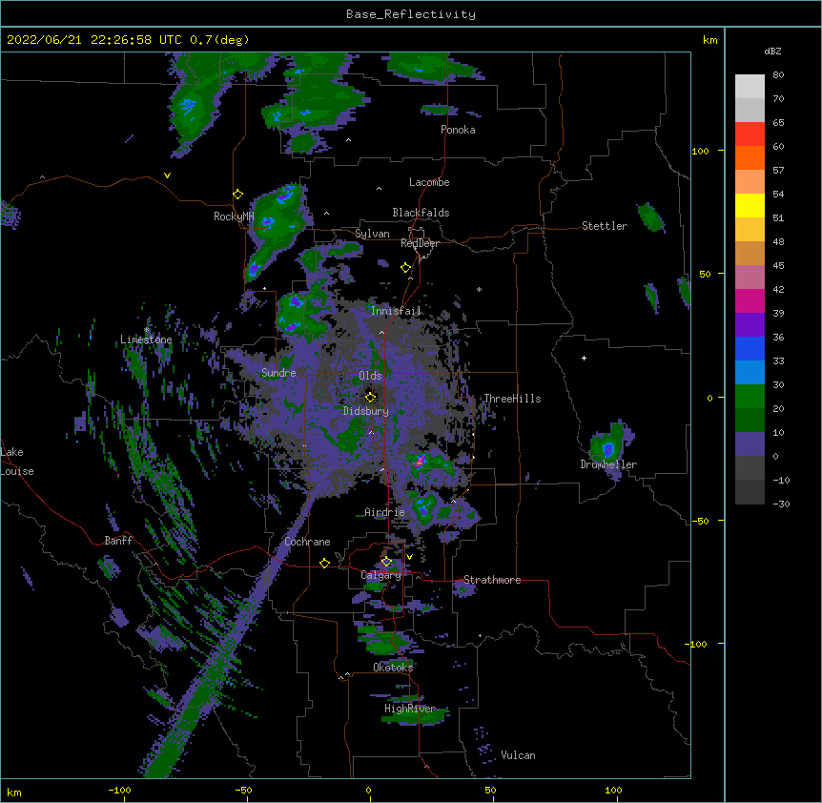Click the Airdrie city label
Screen dimensions: 822x803
(x=384, y=512)
